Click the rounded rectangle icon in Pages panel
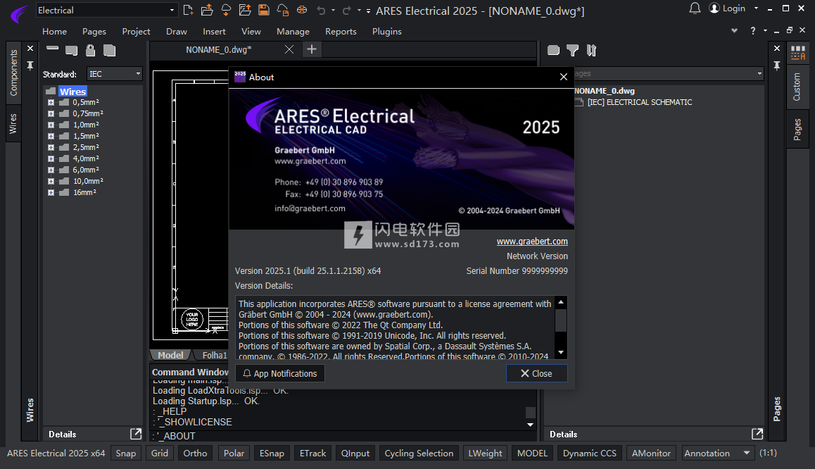 click(554, 51)
